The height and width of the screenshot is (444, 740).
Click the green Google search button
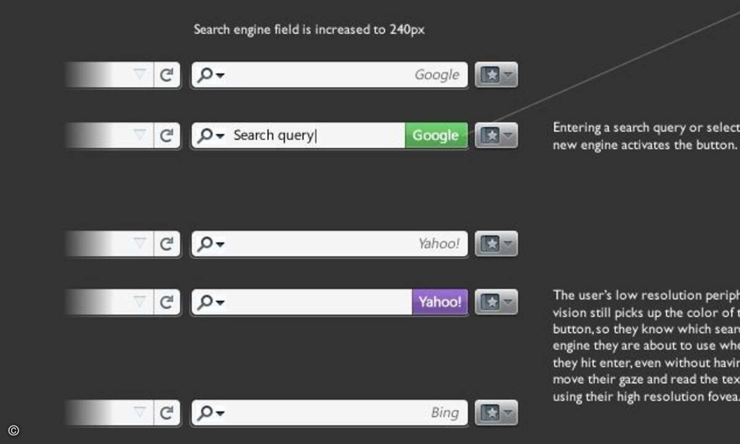pyautogui.click(x=436, y=136)
